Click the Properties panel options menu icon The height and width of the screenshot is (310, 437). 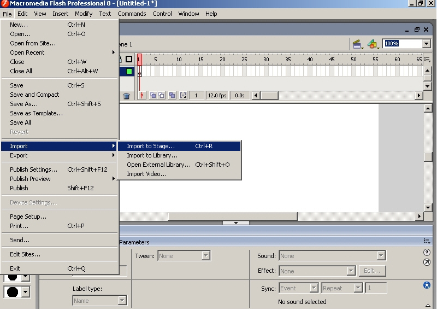[x=427, y=241]
